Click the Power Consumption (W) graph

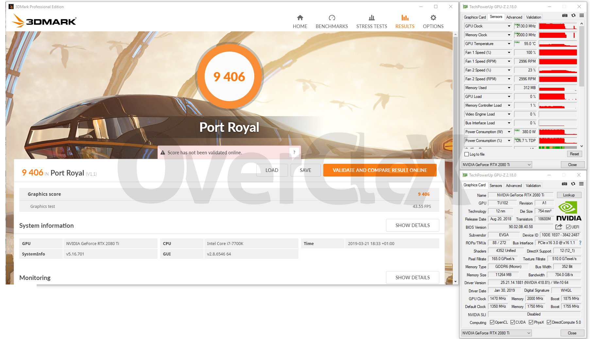(x=558, y=132)
